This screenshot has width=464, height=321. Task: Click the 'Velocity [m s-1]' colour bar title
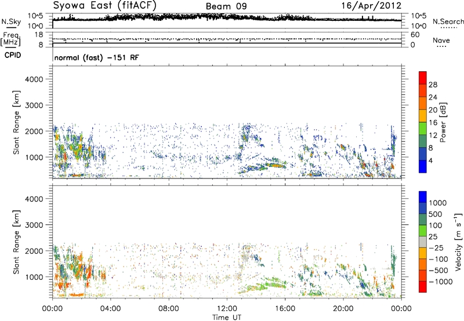click(x=458, y=242)
